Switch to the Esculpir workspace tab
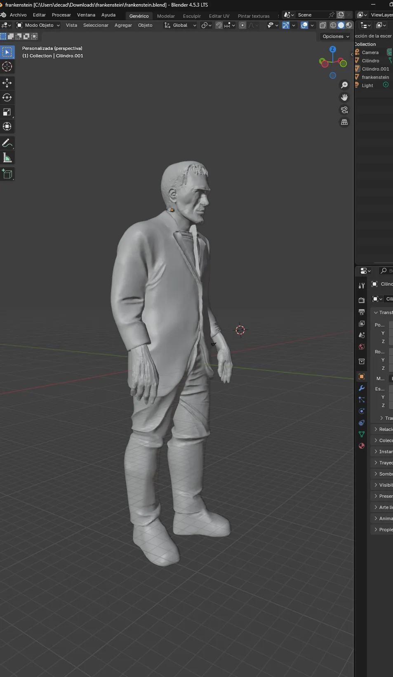This screenshot has width=393, height=677. [192, 16]
